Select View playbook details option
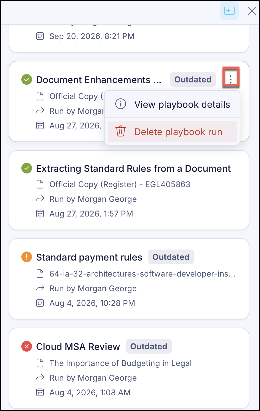This screenshot has width=260, height=411. coord(172,104)
